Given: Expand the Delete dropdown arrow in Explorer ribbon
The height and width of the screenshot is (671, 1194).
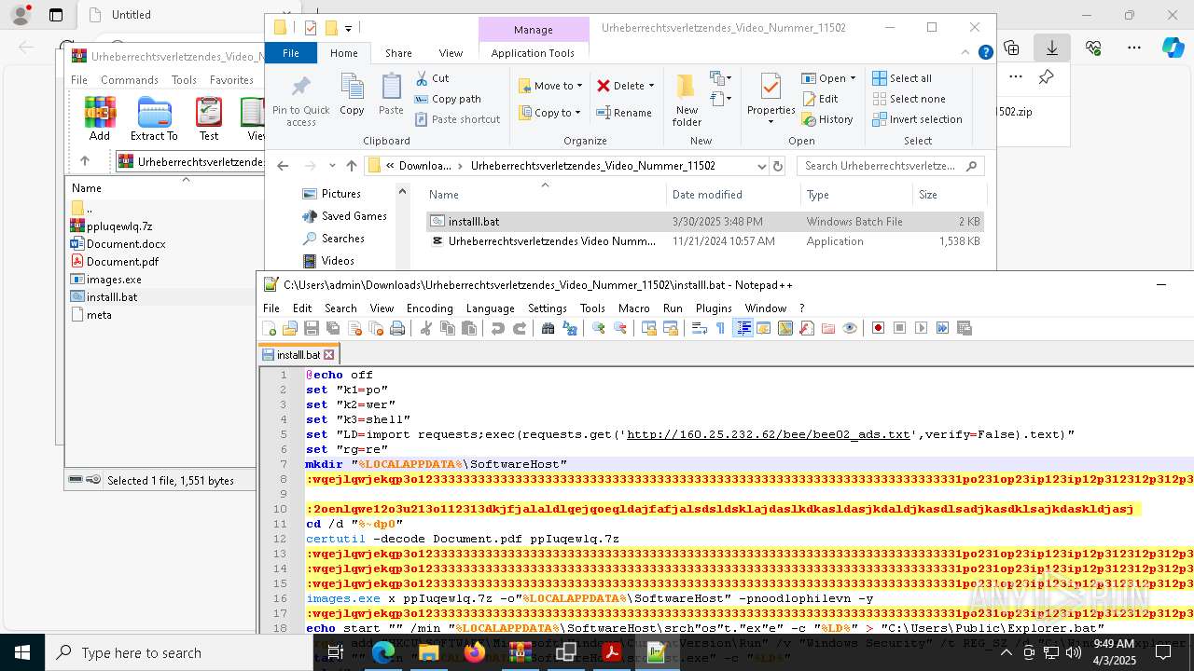Looking at the screenshot, I should coord(651,86).
